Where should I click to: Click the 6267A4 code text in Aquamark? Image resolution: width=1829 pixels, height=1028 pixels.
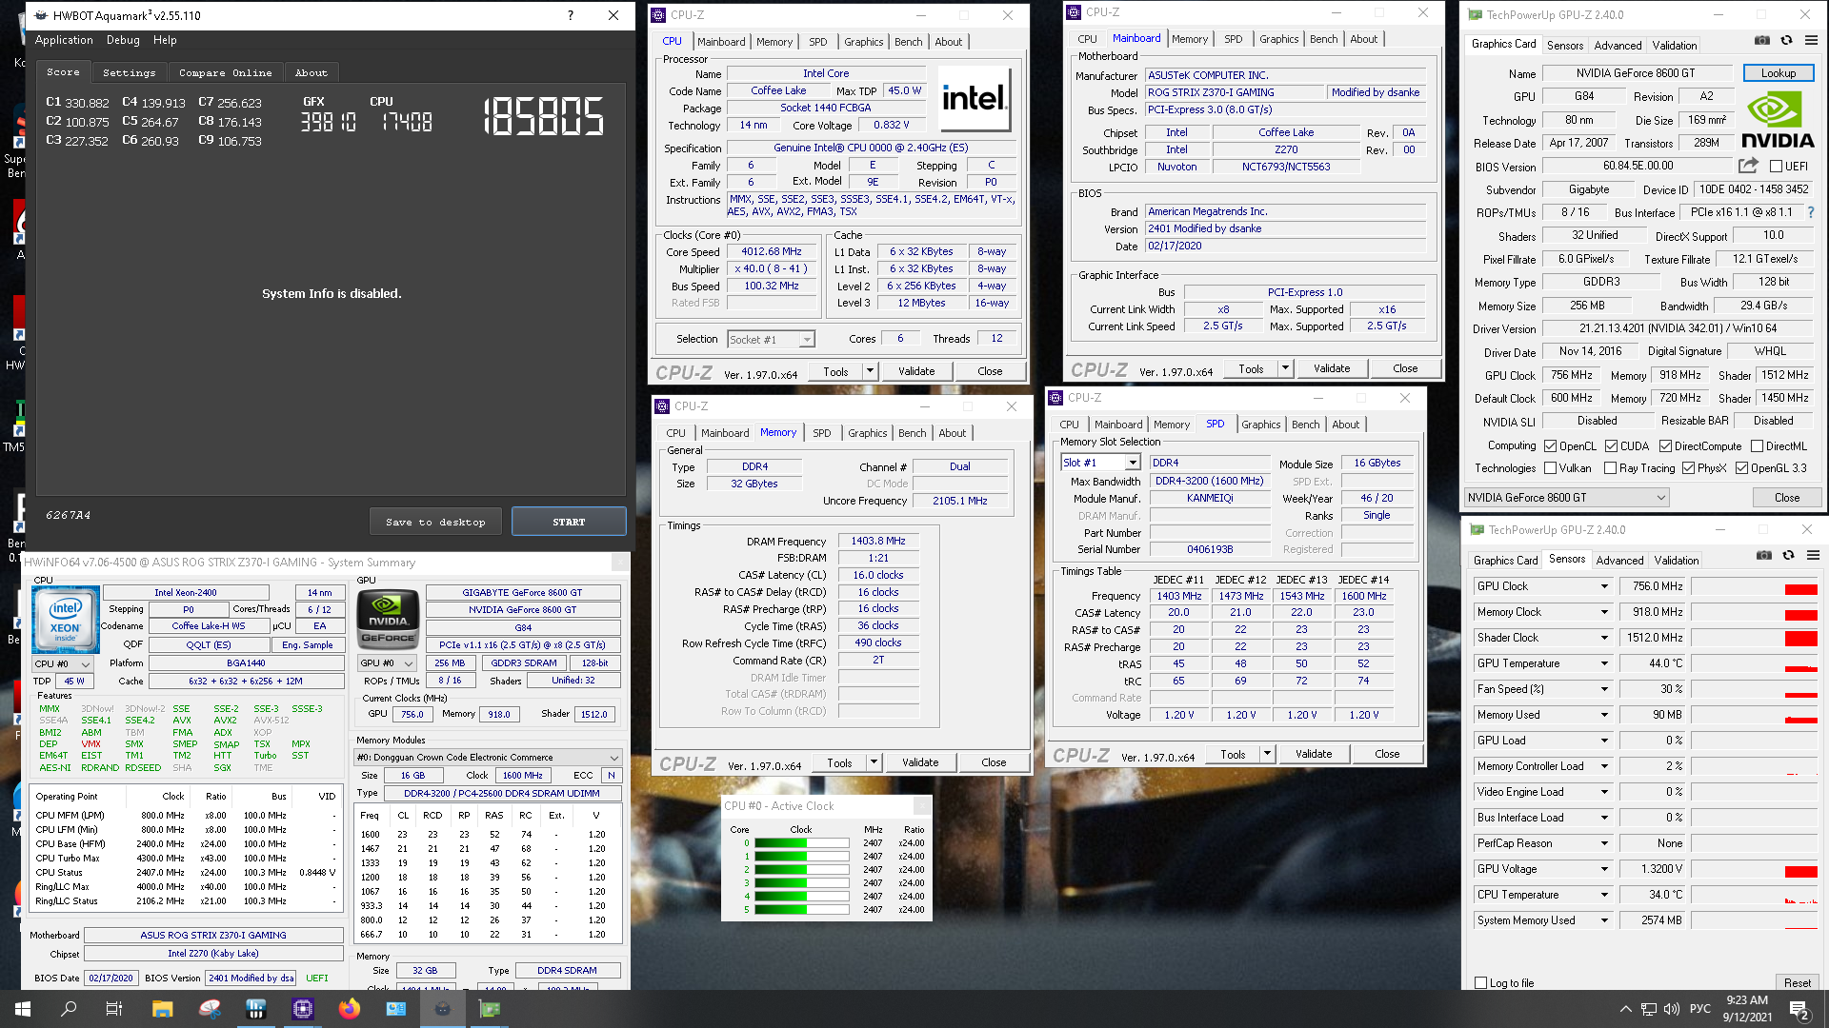(68, 515)
